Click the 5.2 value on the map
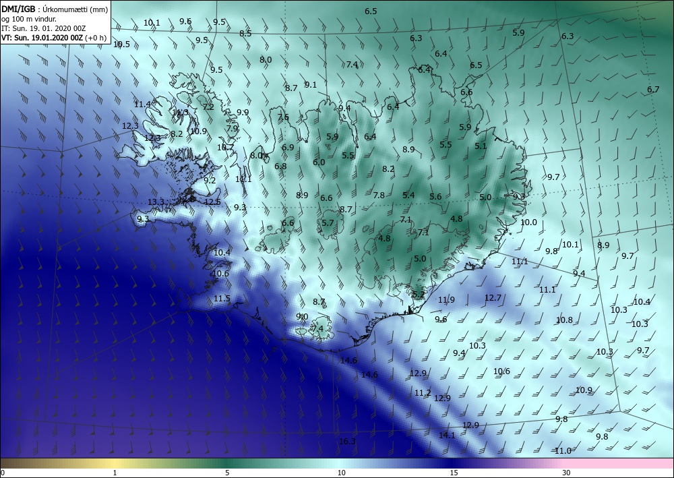674x478 pixels. point(419,295)
